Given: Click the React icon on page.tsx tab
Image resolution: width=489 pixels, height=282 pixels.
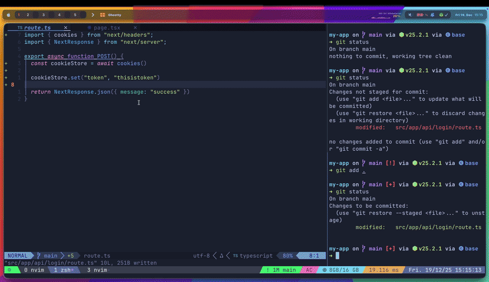Looking at the screenshot, I should pyautogui.click(x=89, y=27).
